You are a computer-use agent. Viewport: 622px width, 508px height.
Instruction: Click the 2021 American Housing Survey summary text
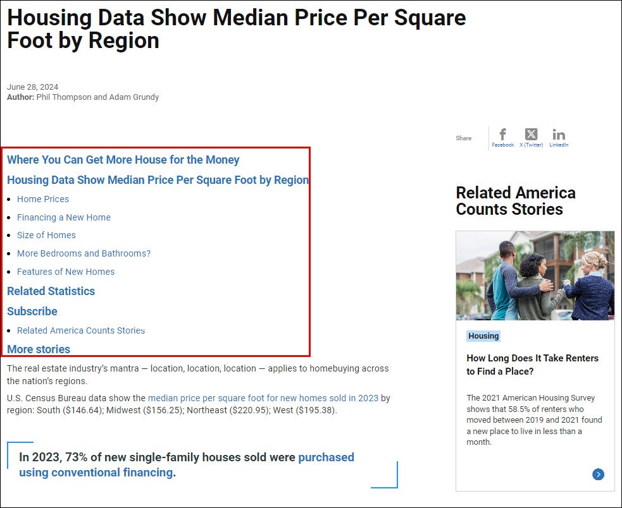[x=534, y=420]
